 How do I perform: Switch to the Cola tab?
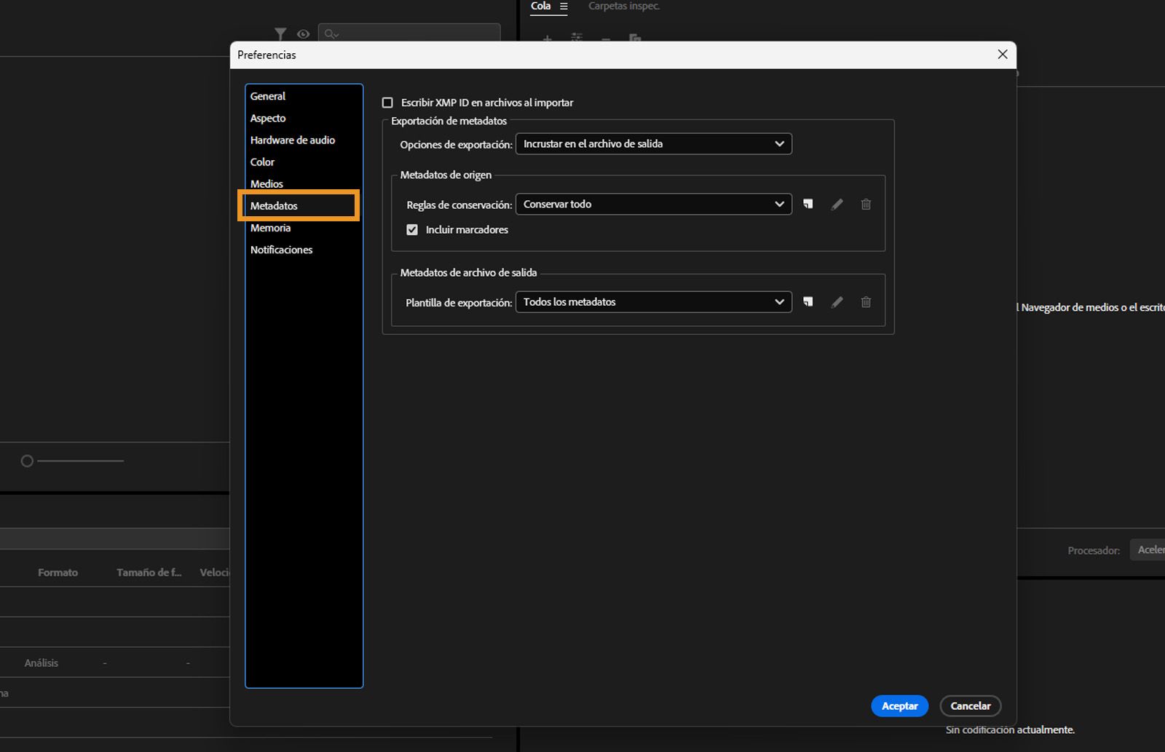pos(540,6)
